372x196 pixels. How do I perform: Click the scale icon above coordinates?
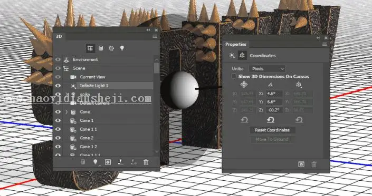coord(299,85)
